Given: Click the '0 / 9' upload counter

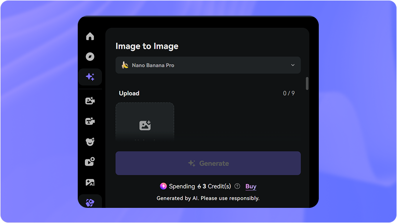Looking at the screenshot, I should 289,93.
